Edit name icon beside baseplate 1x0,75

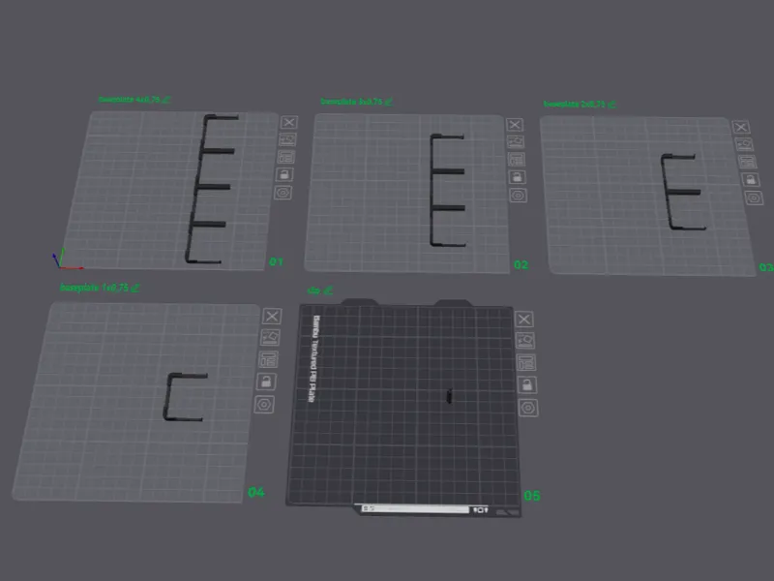[x=135, y=288]
